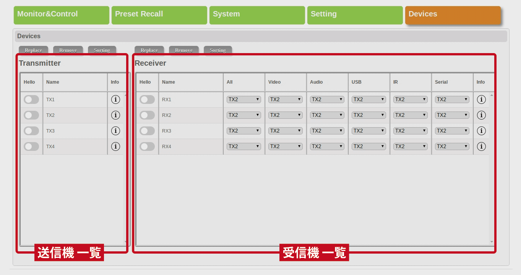521x275 pixels.
Task: Click the Receiver Name column header
Action: (191, 82)
